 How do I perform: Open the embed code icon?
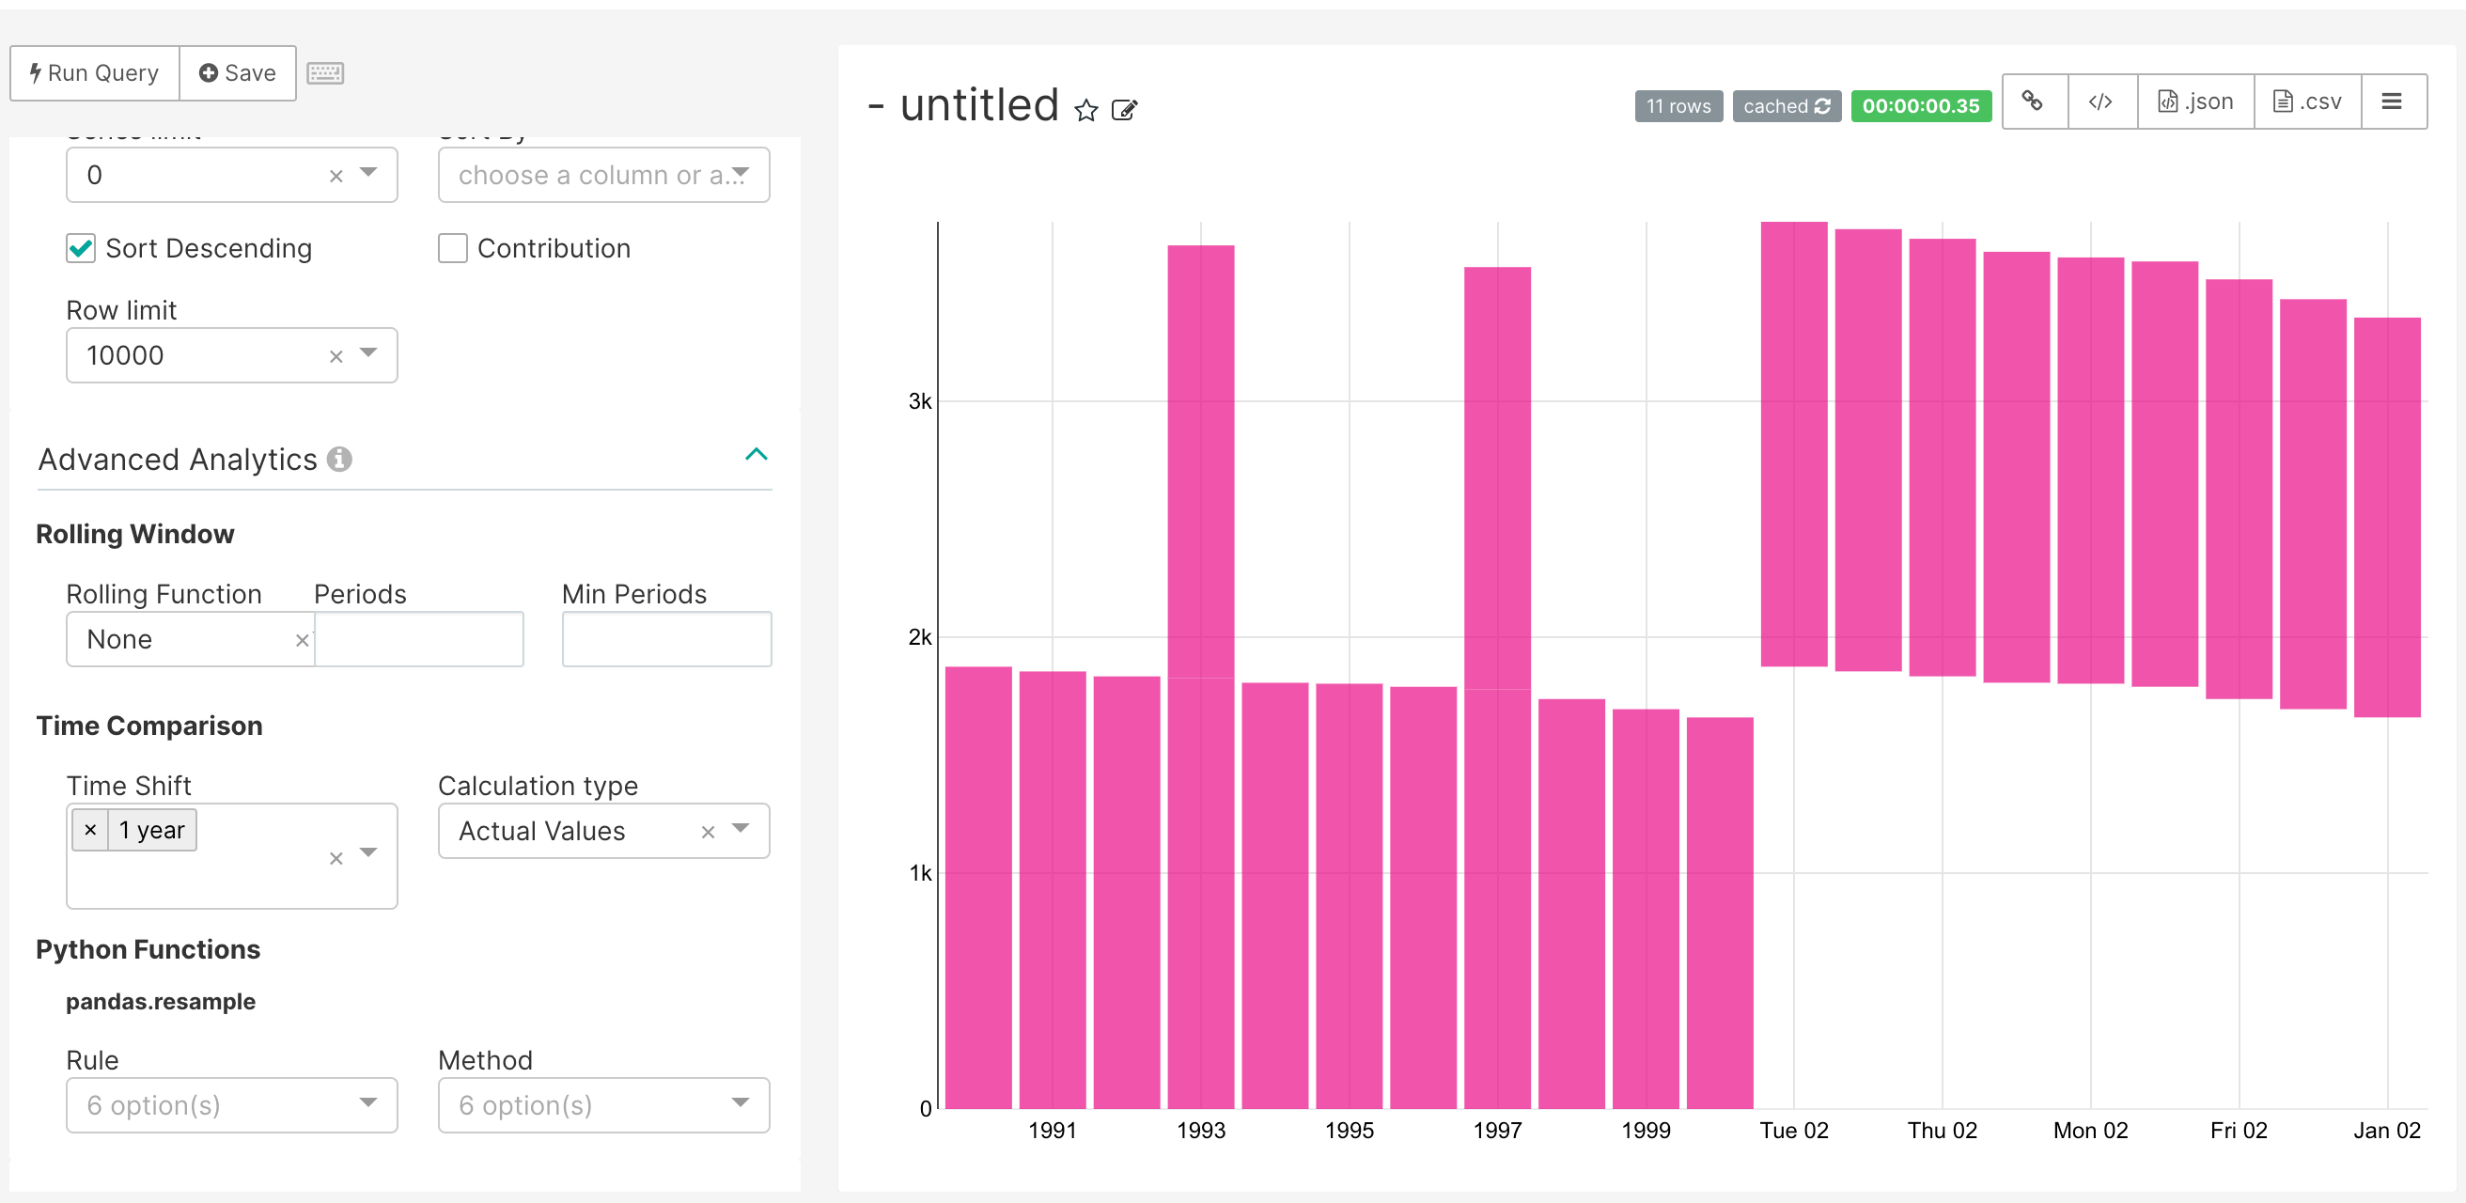pyautogui.click(x=2100, y=102)
